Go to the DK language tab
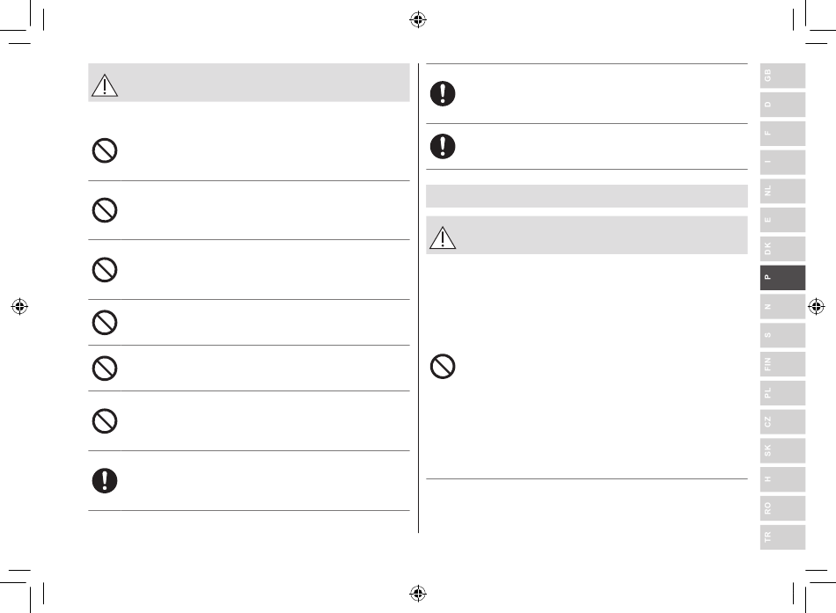836x613 pixels. tap(782, 249)
